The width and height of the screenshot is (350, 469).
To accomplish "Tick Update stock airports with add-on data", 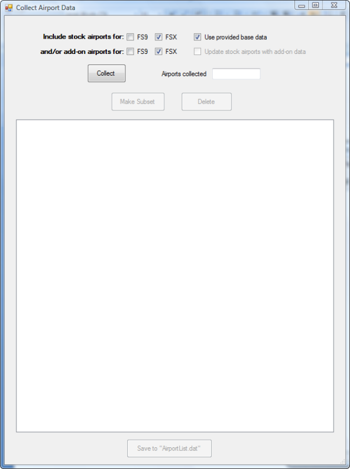I will tap(198, 52).
